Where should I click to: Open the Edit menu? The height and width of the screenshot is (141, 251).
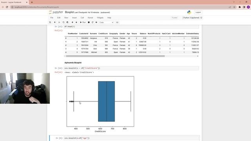point(59,18)
